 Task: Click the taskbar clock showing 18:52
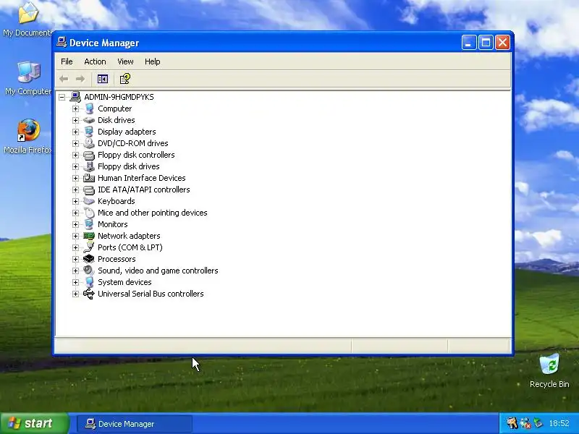point(559,423)
